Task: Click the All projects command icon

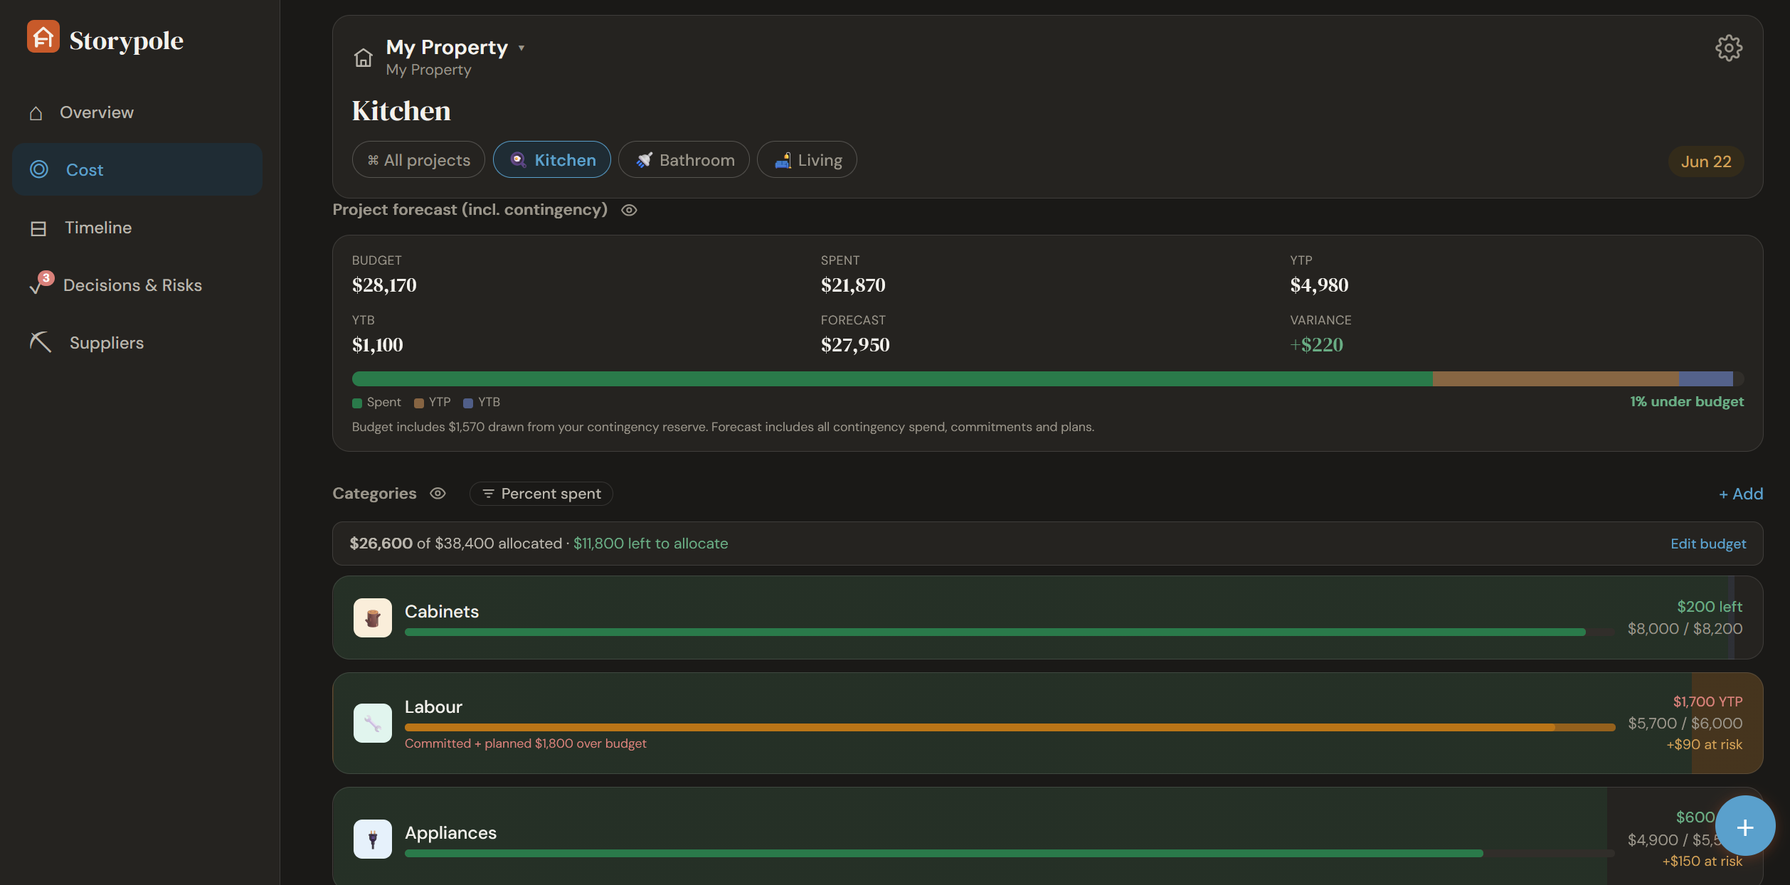Action: (373, 161)
